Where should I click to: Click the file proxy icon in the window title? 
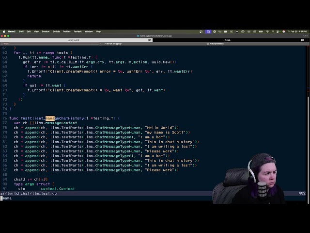138,36
